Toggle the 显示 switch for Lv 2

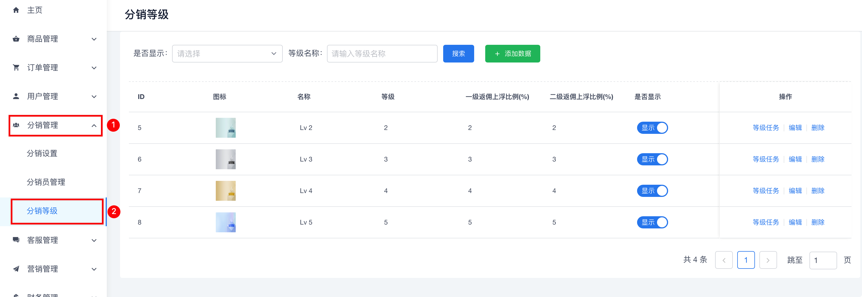pos(652,128)
